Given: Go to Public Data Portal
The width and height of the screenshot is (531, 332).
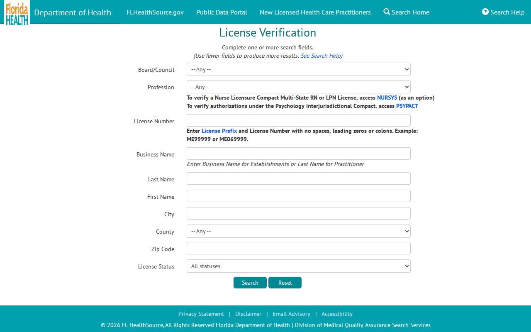Looking at the screenshot, I should coord(222,12).
